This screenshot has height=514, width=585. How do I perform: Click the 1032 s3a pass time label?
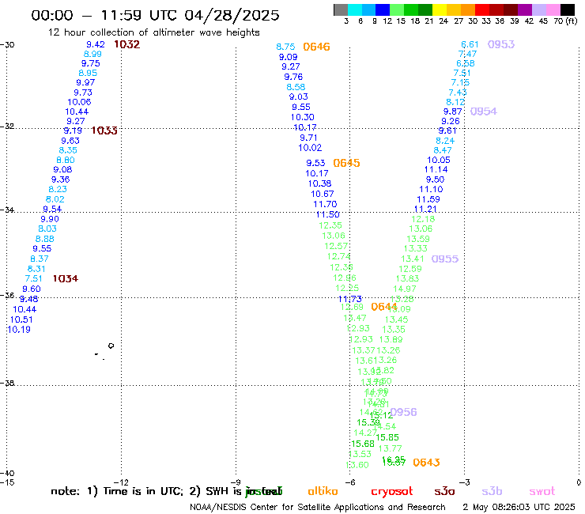coord(126,44)
